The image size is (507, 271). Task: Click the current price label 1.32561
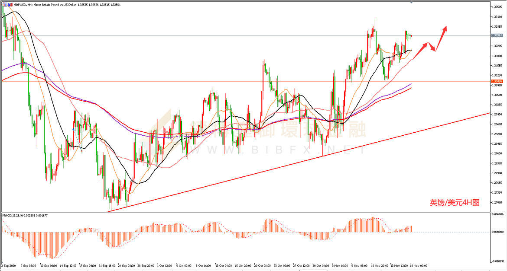497,35
